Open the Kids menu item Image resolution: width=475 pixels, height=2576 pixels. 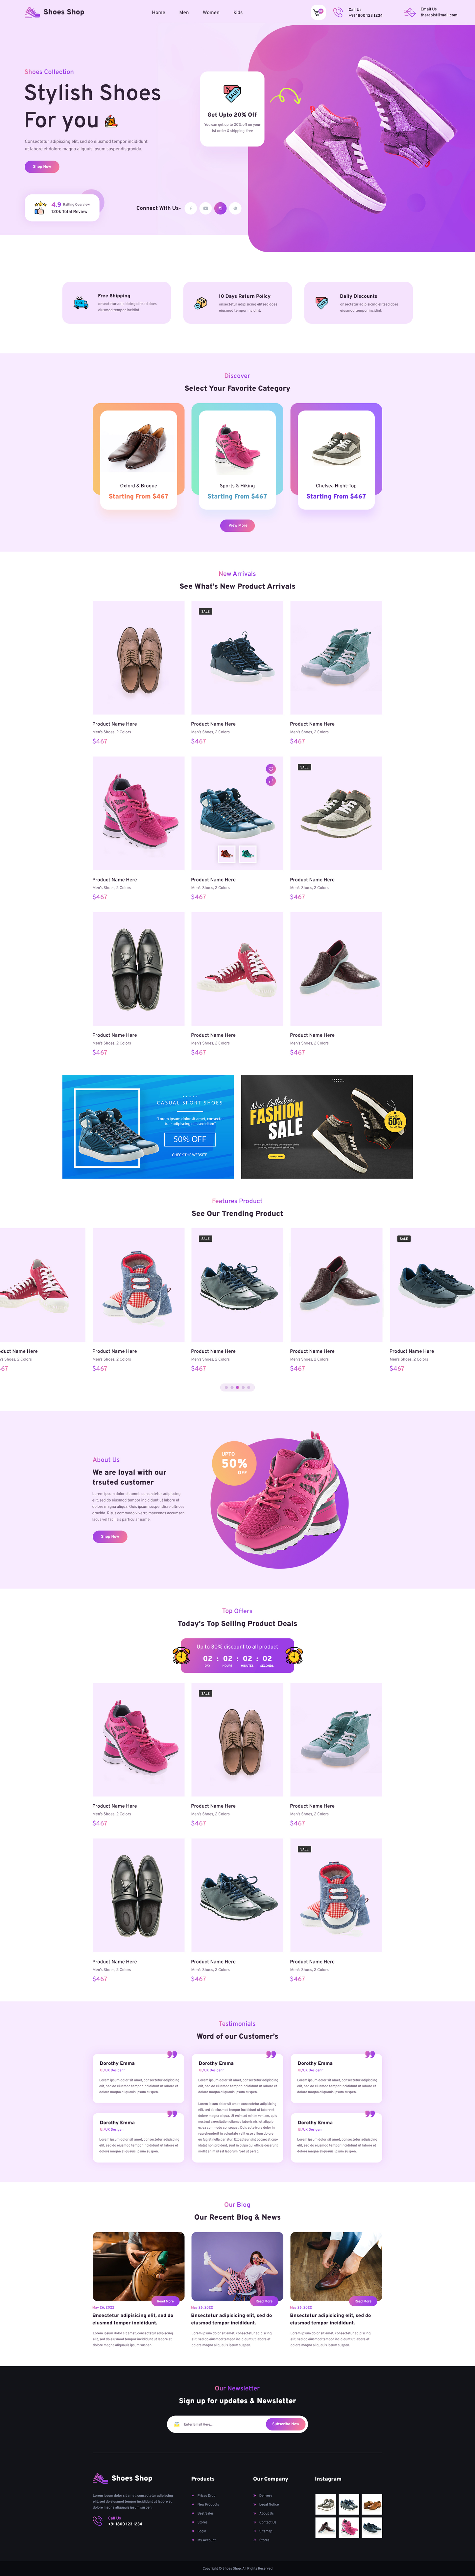coord(238,12)
